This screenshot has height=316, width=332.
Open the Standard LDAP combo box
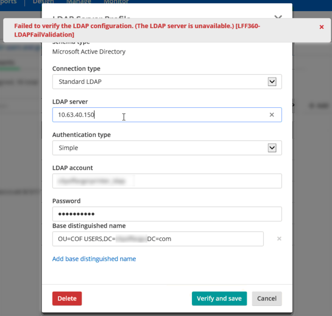pyautogui.click(x=159, y=82)
